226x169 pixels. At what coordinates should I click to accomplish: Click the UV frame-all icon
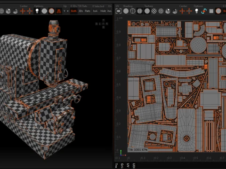(119, 11)
